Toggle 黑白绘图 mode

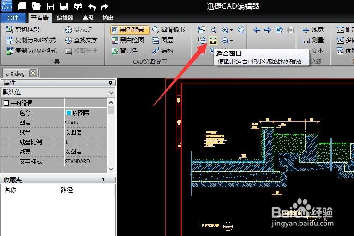point(128,41)
